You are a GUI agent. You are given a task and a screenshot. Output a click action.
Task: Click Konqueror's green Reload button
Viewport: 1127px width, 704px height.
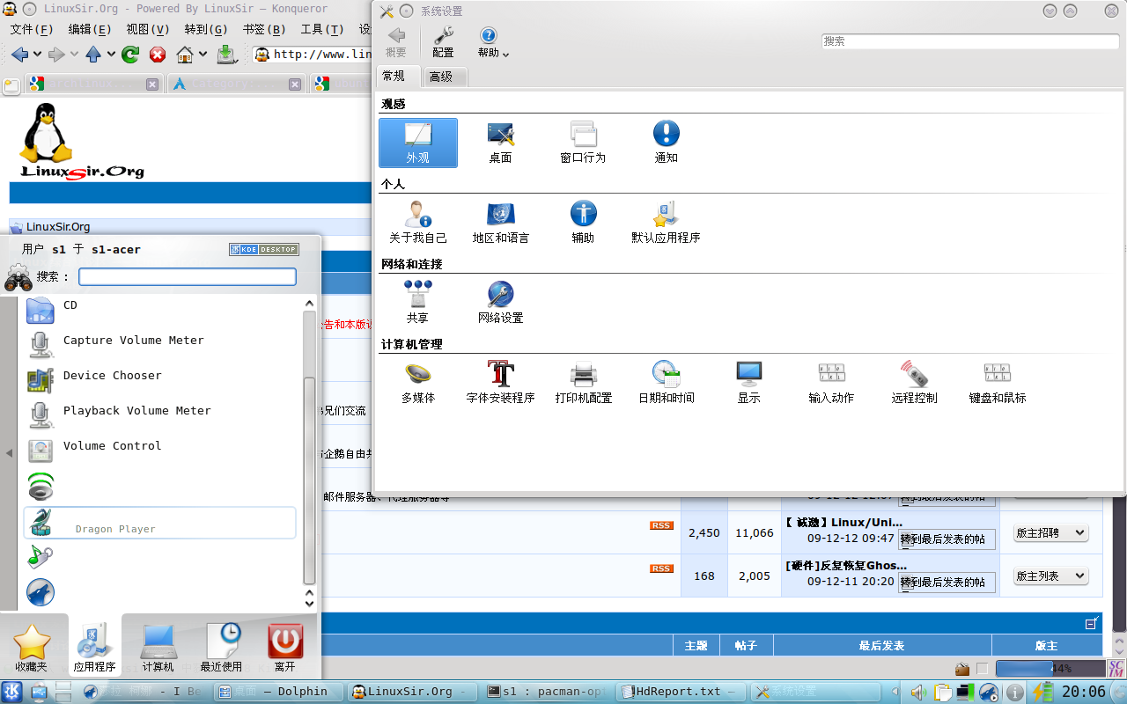130,55
